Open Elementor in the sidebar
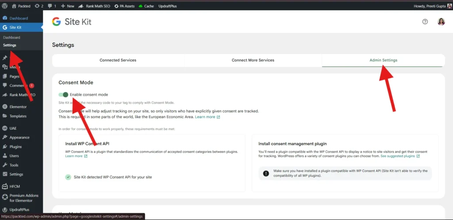 (x=18, y=107)
